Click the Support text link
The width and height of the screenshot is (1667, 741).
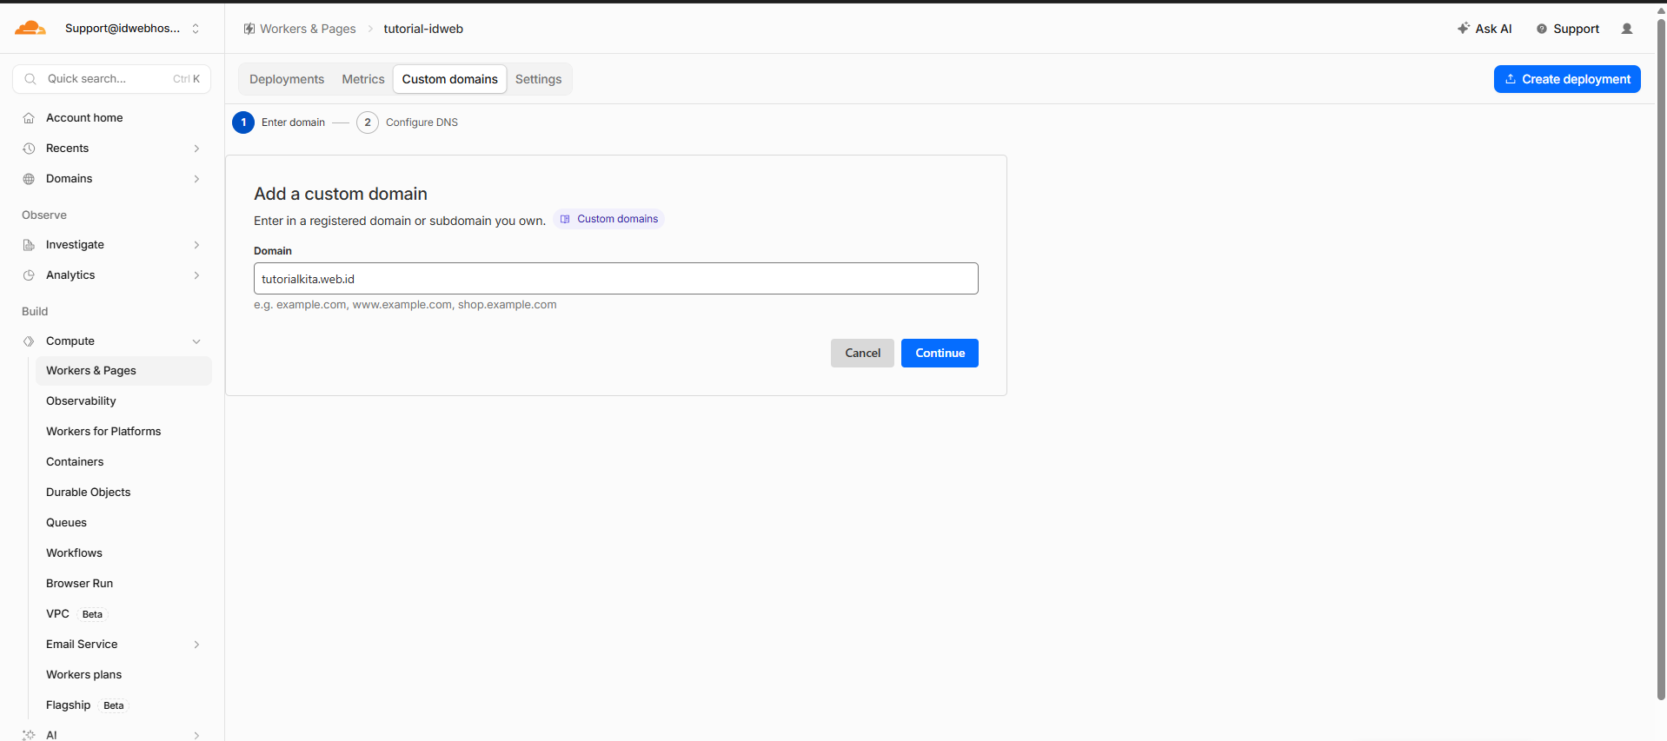pos(1576,29)
